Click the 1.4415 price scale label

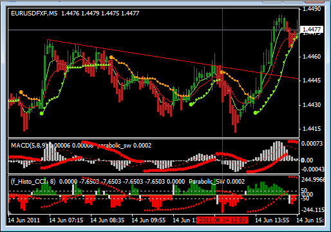312,129
